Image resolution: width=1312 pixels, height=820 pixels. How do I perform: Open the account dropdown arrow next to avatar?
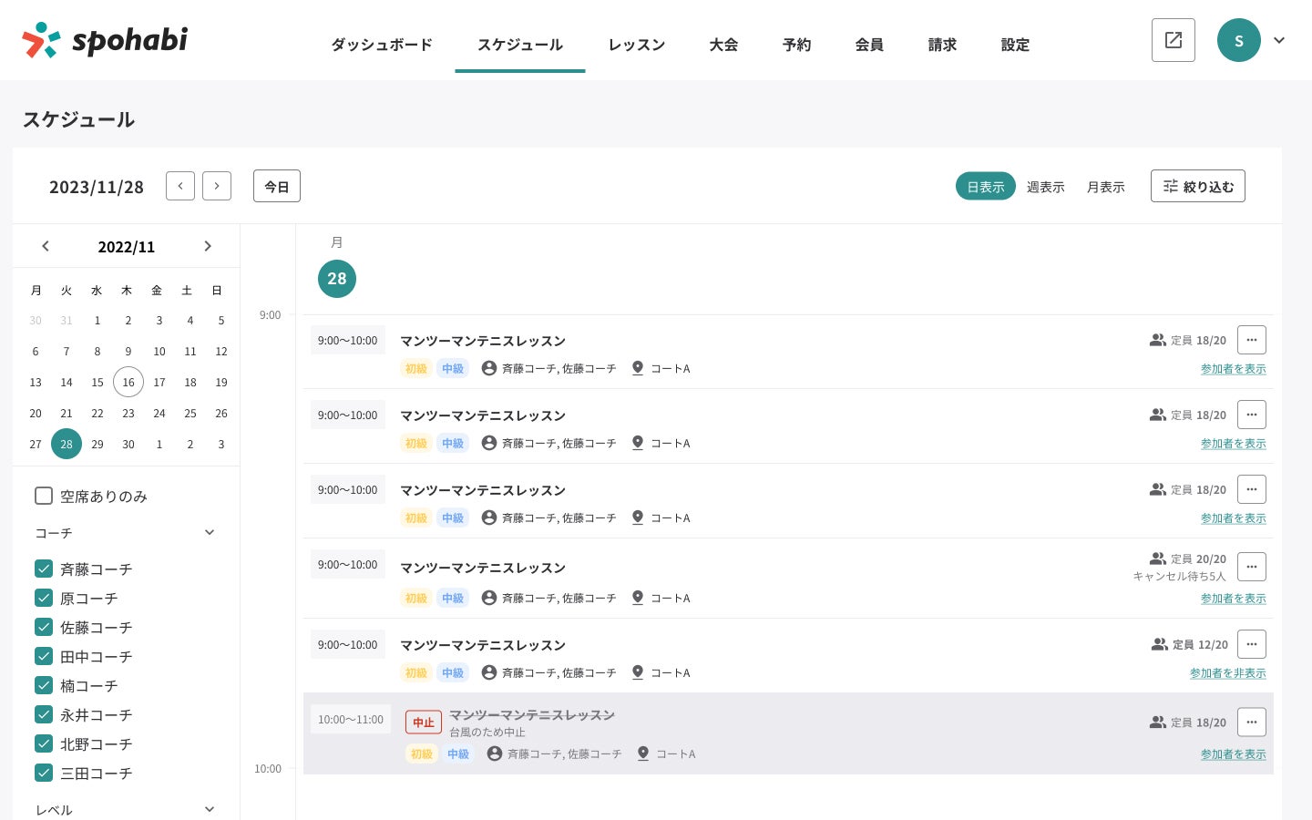point(1279,40)
